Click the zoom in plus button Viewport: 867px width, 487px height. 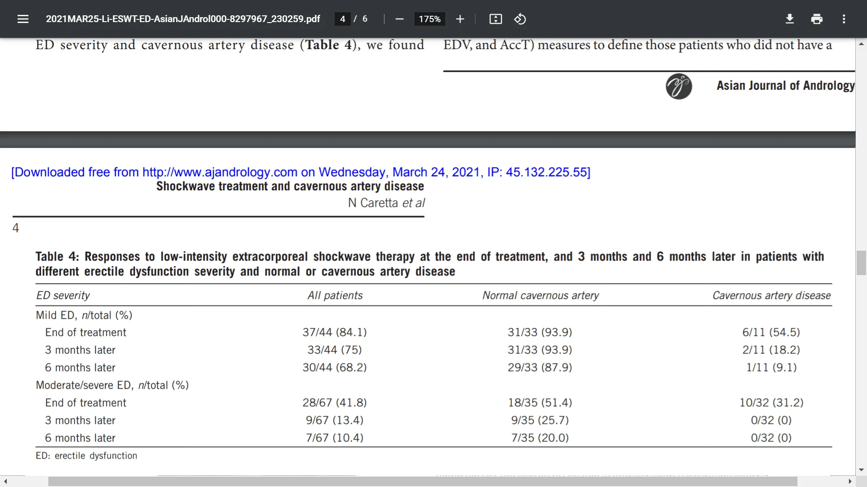[459, 19]
